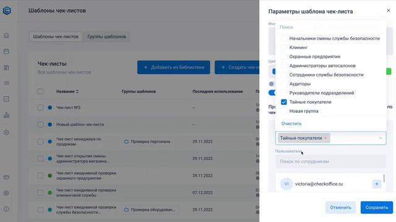396x222 pixels.
Task: Check the Охранные предприятия option
Action: click(284, 57)
